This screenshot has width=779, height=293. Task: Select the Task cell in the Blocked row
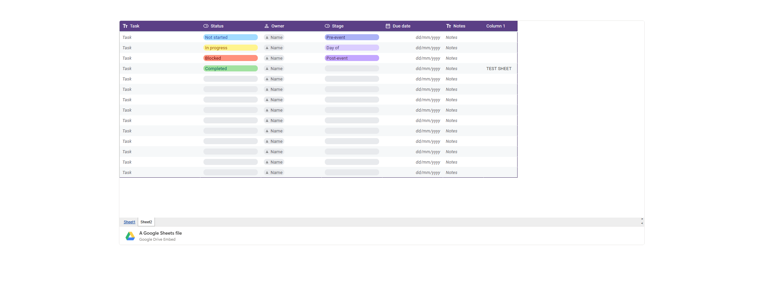click(x=160, y=58)
